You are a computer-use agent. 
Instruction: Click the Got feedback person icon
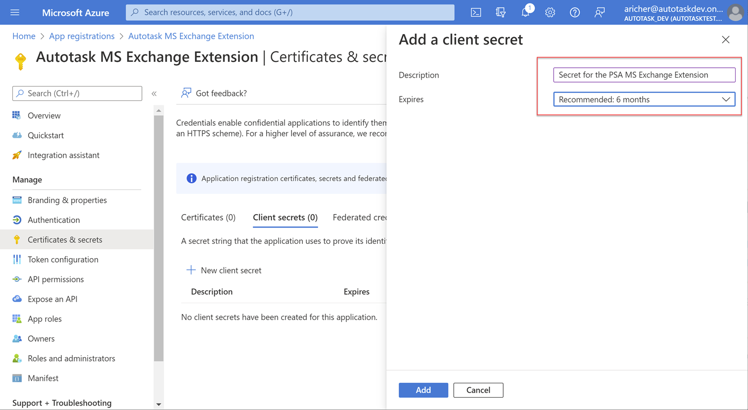click(186, 93)
